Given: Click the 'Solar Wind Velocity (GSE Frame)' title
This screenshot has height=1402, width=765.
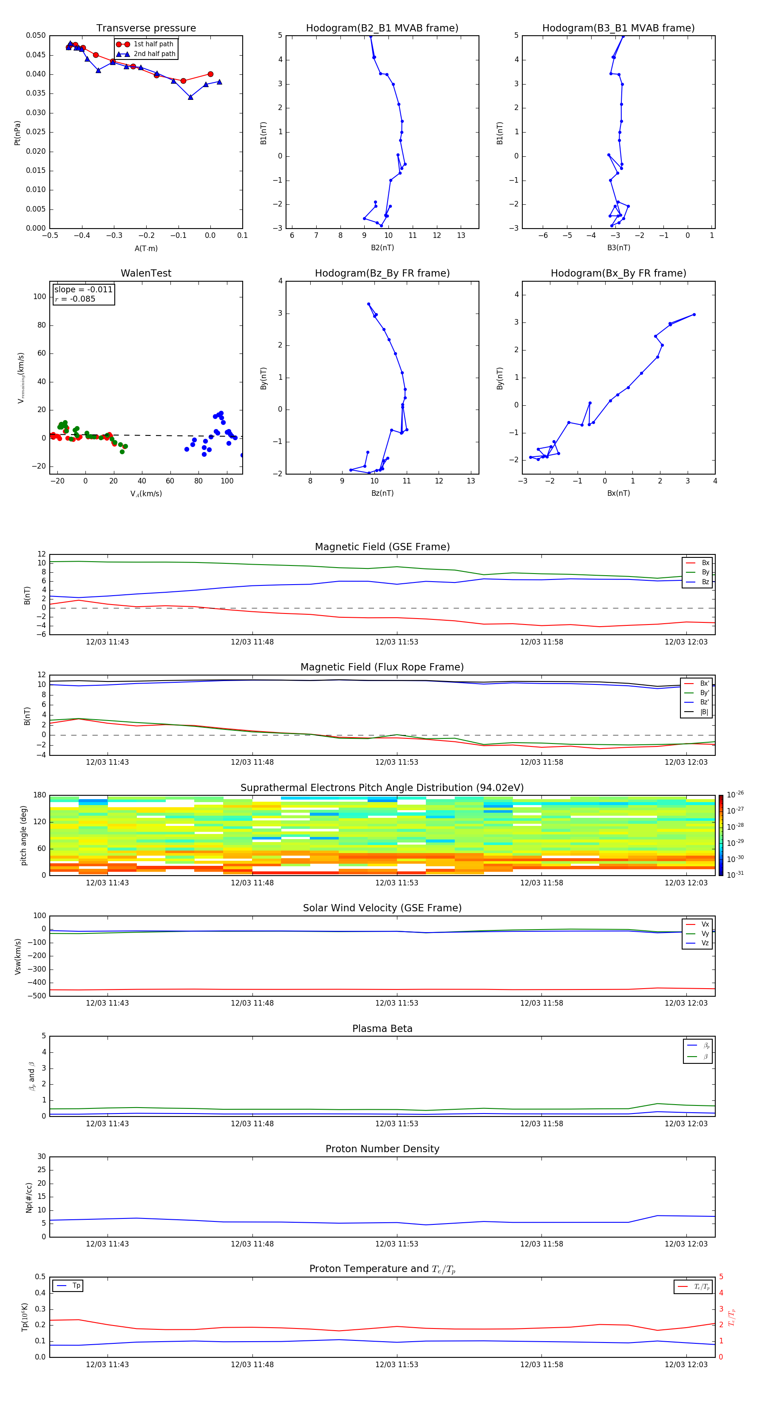Looking at the screenshot, I should tap(382, 908).
